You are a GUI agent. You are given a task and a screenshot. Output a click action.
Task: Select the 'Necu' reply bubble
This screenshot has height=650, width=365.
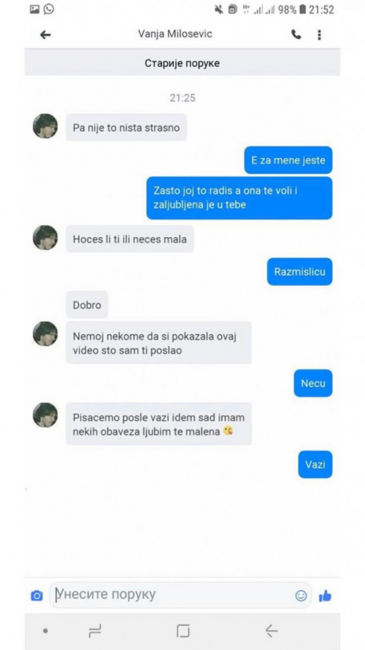pos(313,383)
